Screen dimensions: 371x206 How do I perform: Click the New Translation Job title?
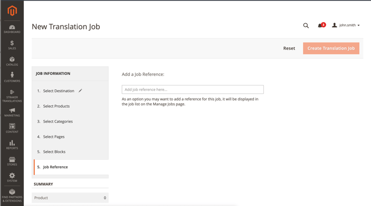click(x=66, y=27)
